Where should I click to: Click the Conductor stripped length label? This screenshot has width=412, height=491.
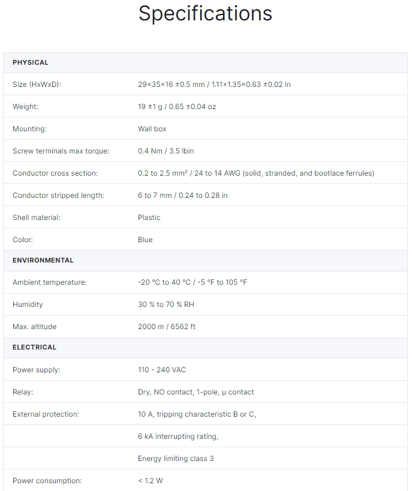pyautogui.click(x=58, y=195)
